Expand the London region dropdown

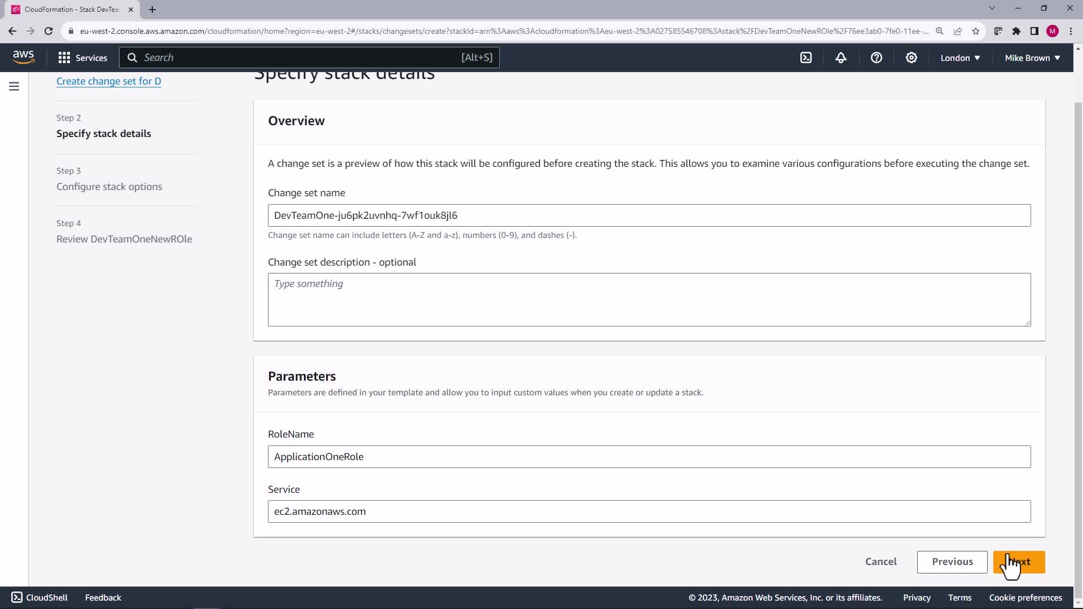pyautogui.click(x=959, y=58)
